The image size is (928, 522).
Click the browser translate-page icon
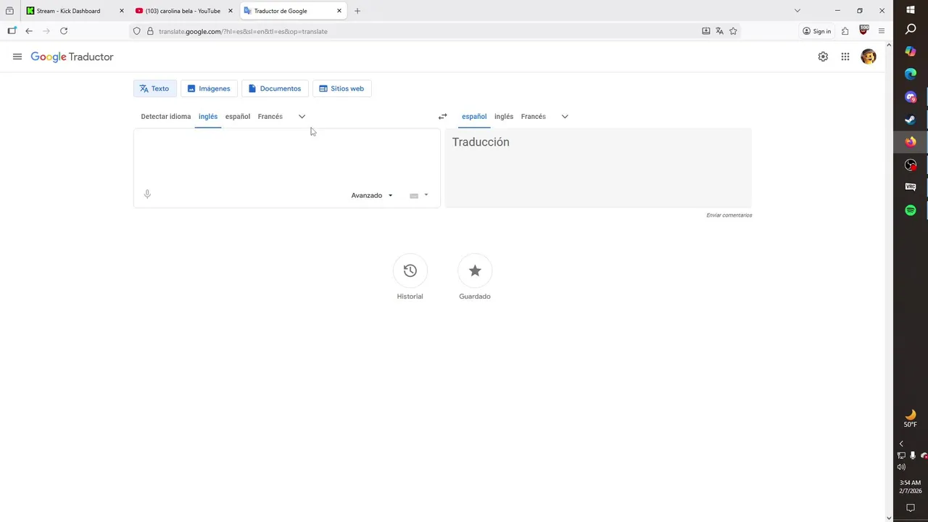pyautogui.click(x=719, y=31)
